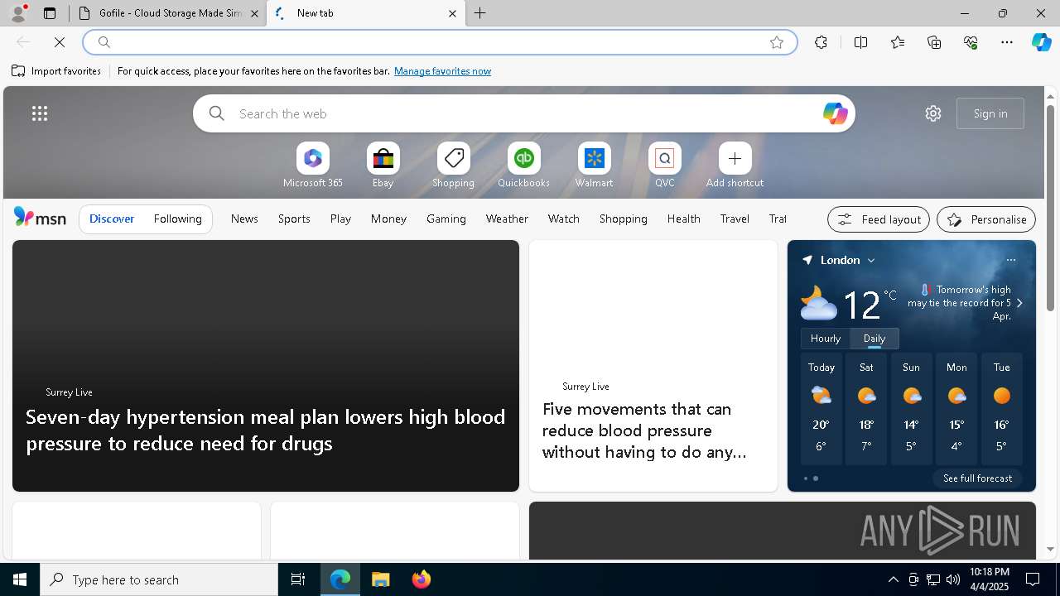The image size is (1060, 596).
Task: Open the Windows Start menu
Action: point(20,579)
